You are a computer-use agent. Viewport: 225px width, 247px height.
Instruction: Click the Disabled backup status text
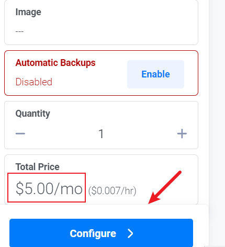coord(34,82)
